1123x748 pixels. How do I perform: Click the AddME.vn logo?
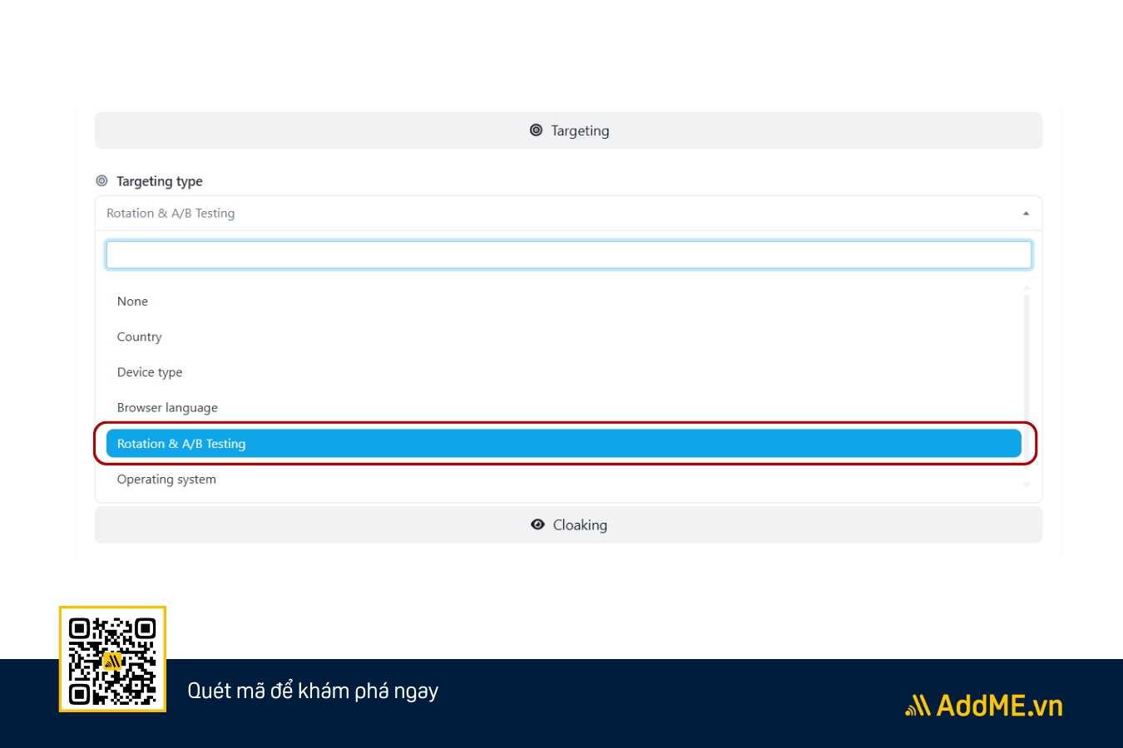(984, 706)
